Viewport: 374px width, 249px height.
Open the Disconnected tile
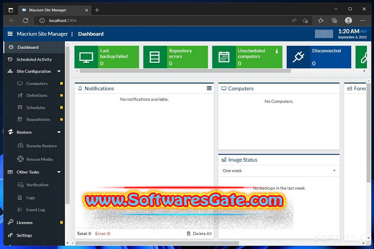point(319,57)
